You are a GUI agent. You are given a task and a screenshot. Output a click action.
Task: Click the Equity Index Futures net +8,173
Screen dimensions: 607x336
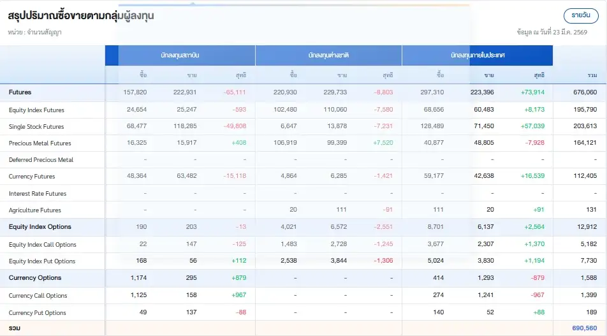(x=534, y=110)
